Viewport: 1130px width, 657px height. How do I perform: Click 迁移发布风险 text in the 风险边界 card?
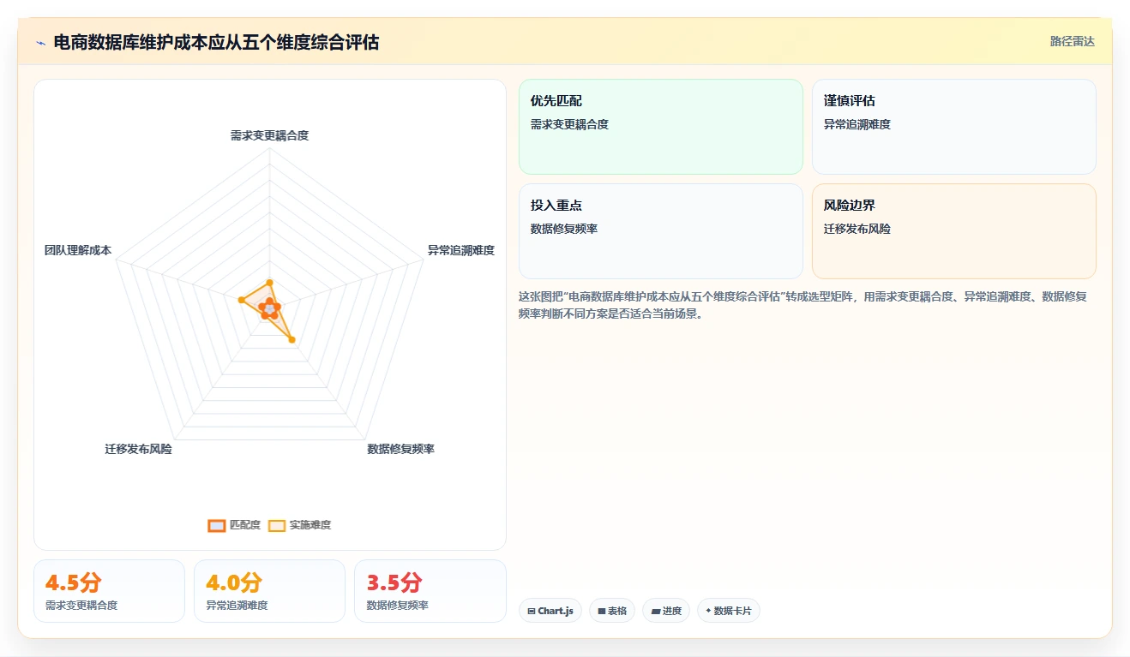[x=857, y=229]
